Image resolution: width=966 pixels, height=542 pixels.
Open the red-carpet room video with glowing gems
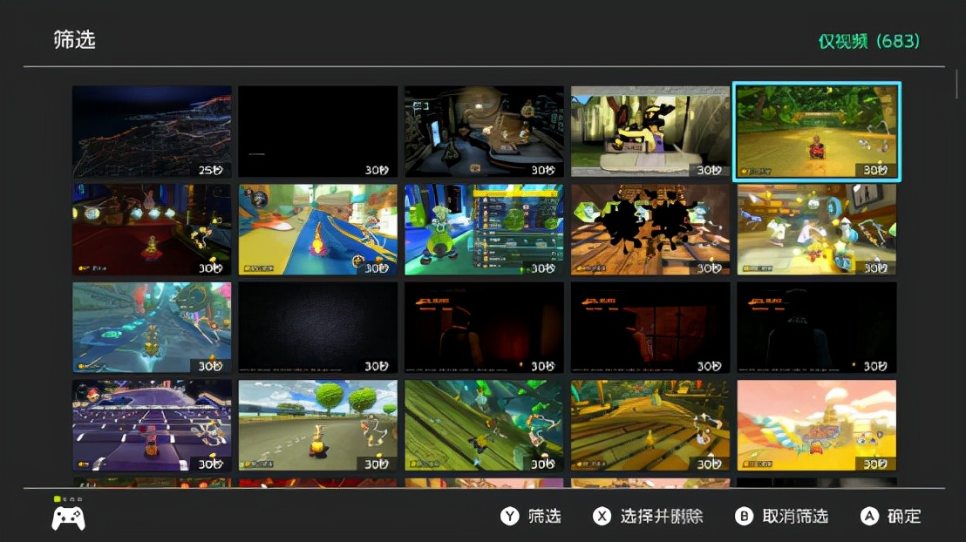(153, 230)
